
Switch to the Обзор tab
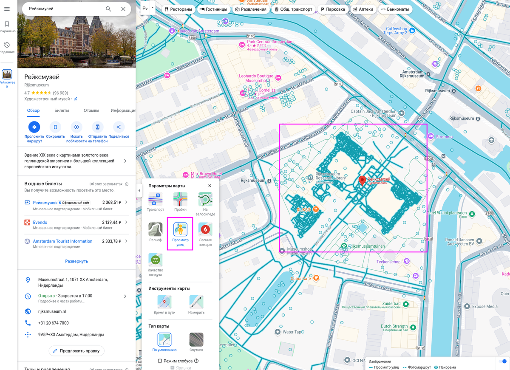tap(33, 110)
